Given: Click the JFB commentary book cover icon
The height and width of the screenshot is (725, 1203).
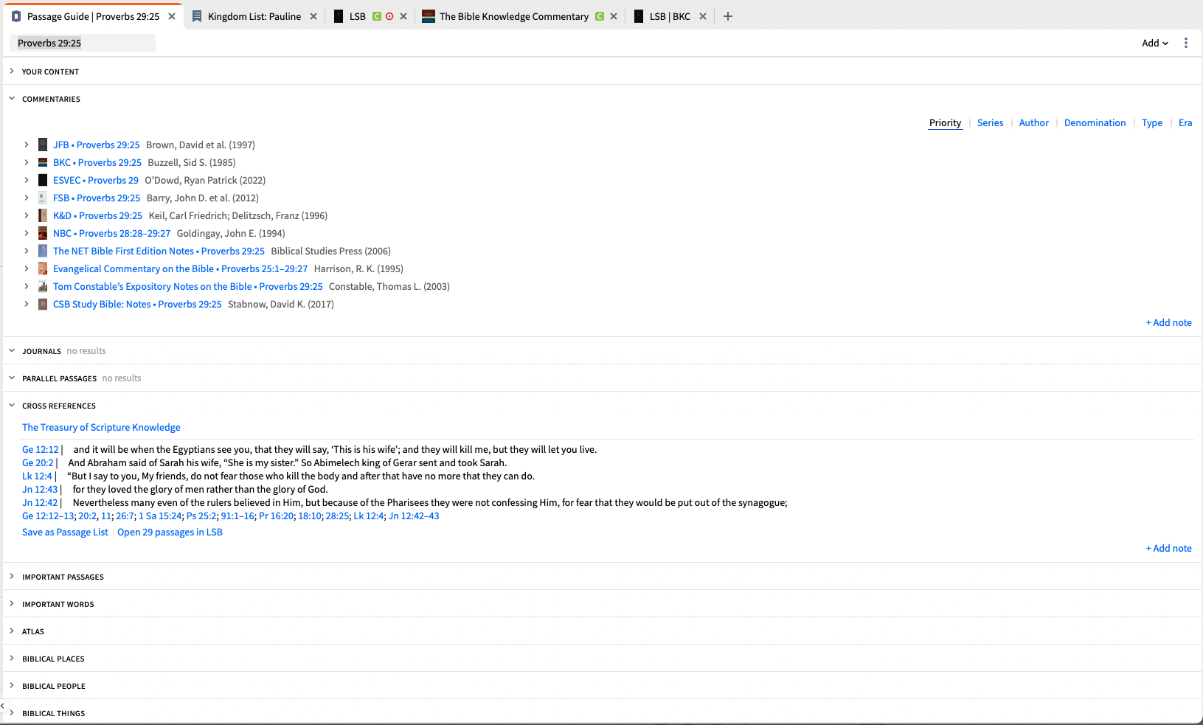Looking at the screenshot, I should [x=42, y=144].
